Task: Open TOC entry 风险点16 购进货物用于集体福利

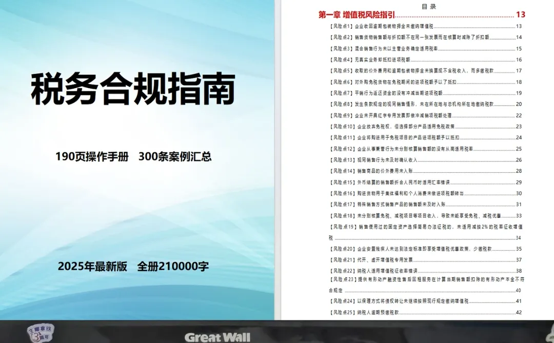Action: (425, 193)
